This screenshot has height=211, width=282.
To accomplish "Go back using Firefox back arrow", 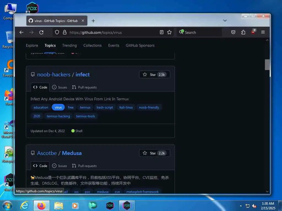I will (x=21, y=32).
